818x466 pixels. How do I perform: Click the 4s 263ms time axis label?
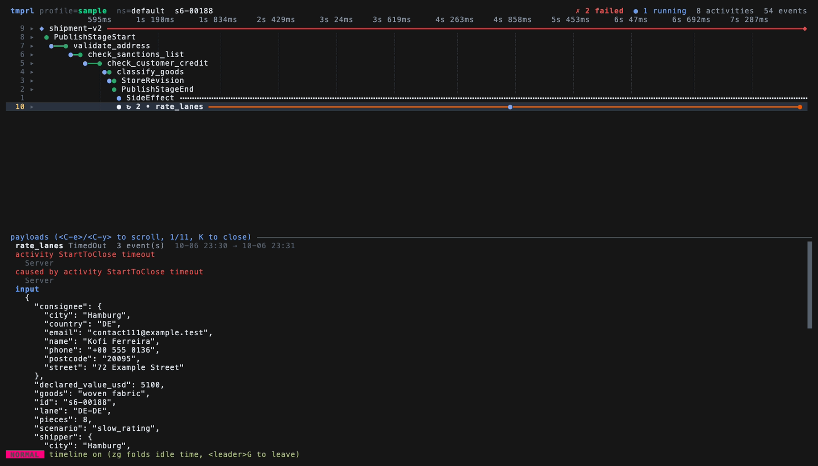point(455,20)
